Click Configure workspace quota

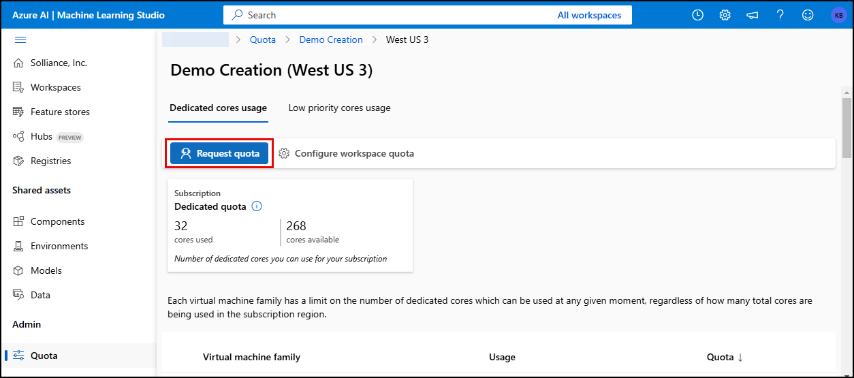pyautogui.click(x=347, y=153)
